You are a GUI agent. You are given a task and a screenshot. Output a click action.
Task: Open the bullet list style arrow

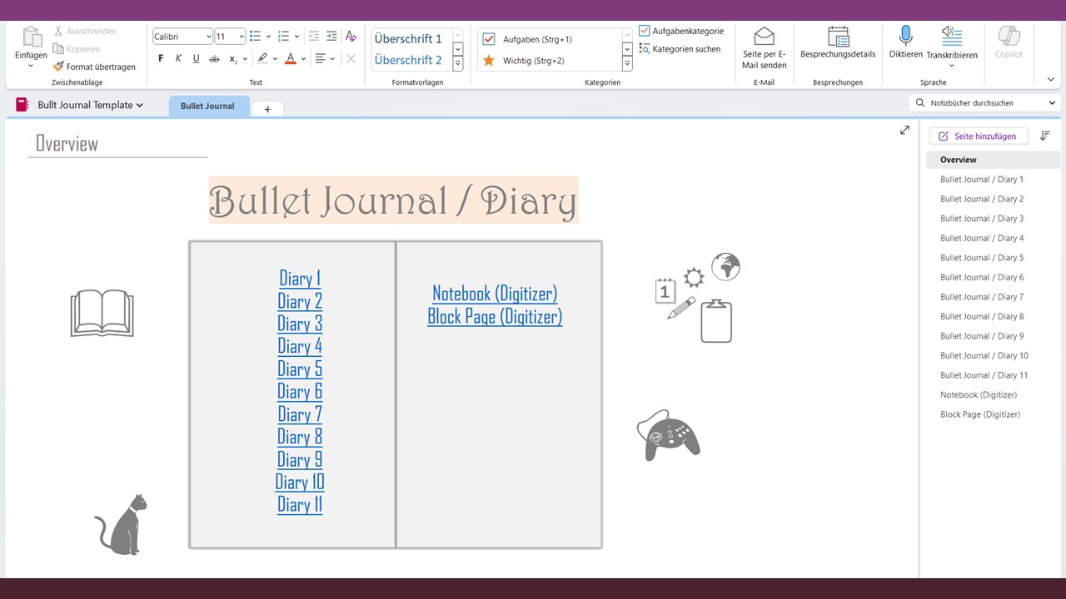(268, 37)
